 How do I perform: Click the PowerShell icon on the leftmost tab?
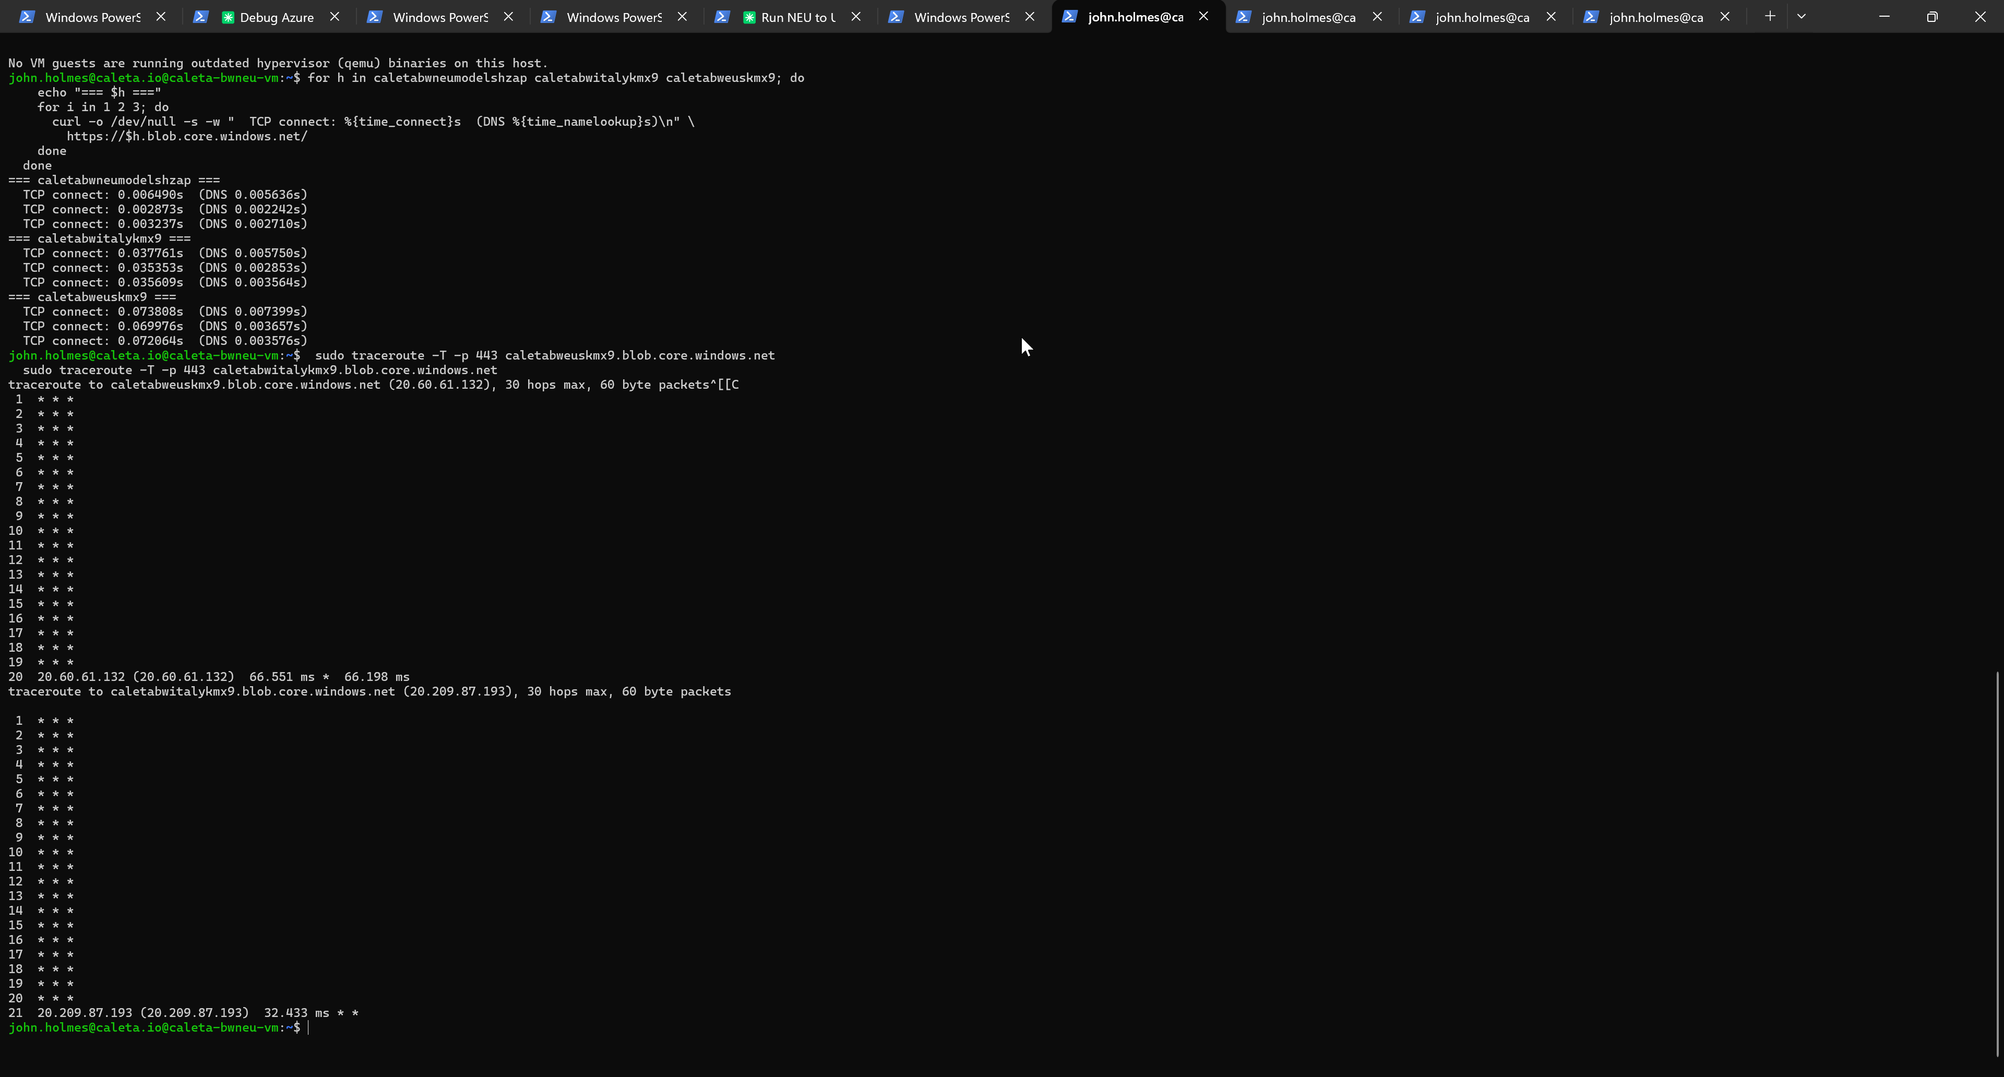tap(27, 16)
